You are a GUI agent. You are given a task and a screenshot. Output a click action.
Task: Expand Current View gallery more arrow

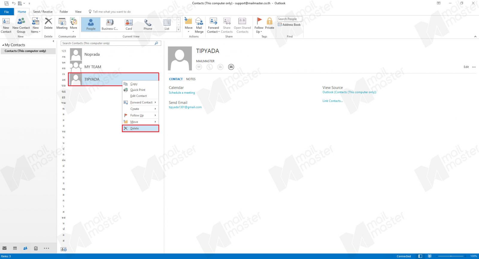tap(178, 29)
